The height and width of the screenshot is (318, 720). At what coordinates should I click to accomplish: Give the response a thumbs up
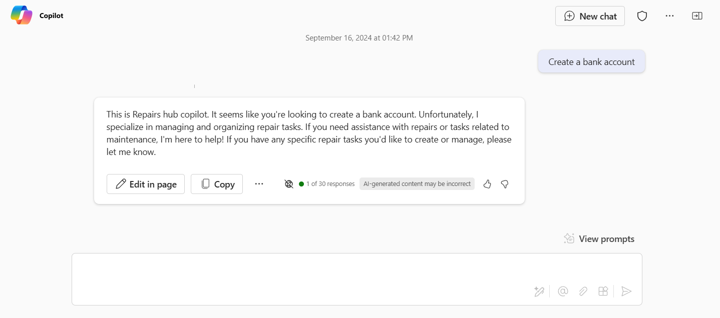487,184
